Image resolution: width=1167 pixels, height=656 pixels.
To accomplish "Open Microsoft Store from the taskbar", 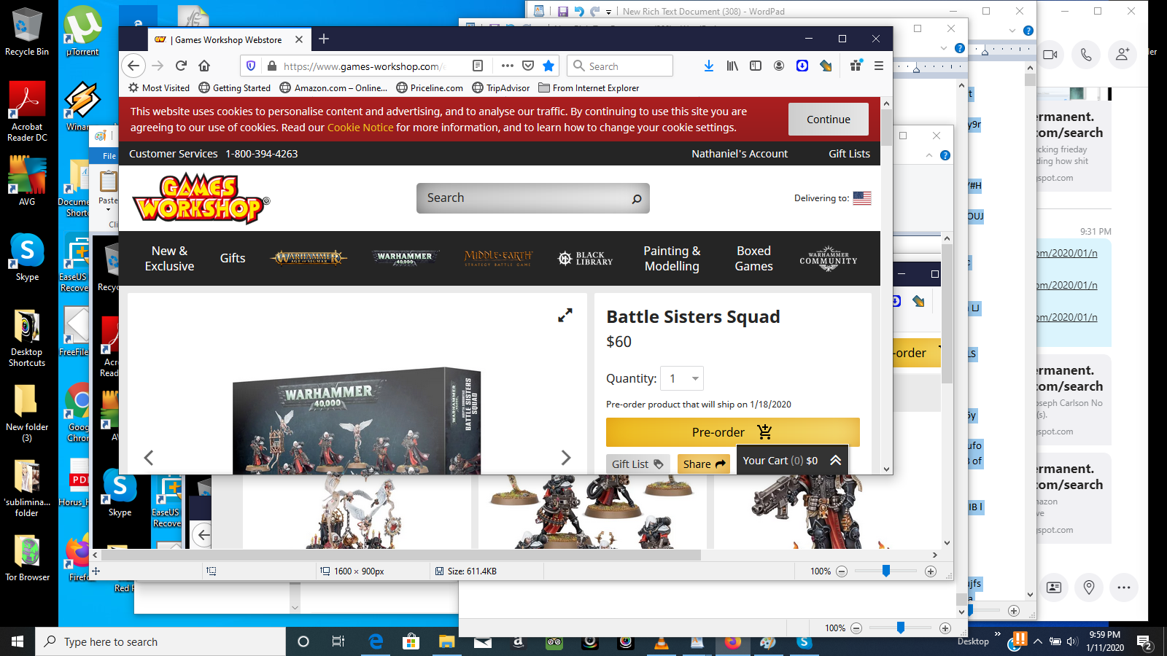I will click(x=411, y=641).
